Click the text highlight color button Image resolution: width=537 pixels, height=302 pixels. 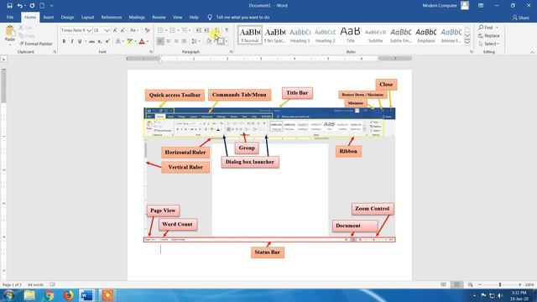[129, 41]
